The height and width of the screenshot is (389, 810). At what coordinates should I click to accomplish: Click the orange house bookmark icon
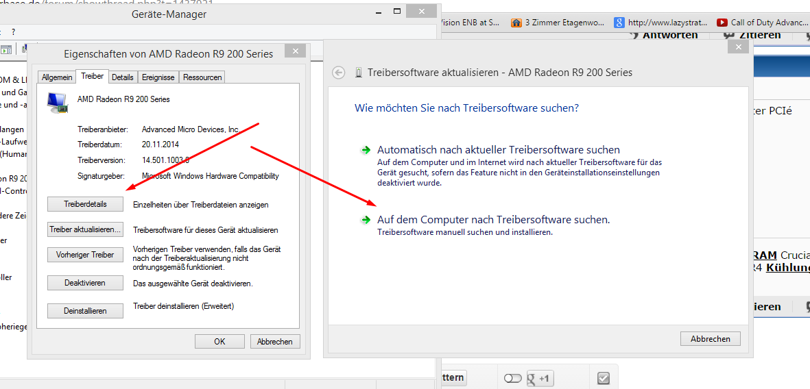coord(516,23)
